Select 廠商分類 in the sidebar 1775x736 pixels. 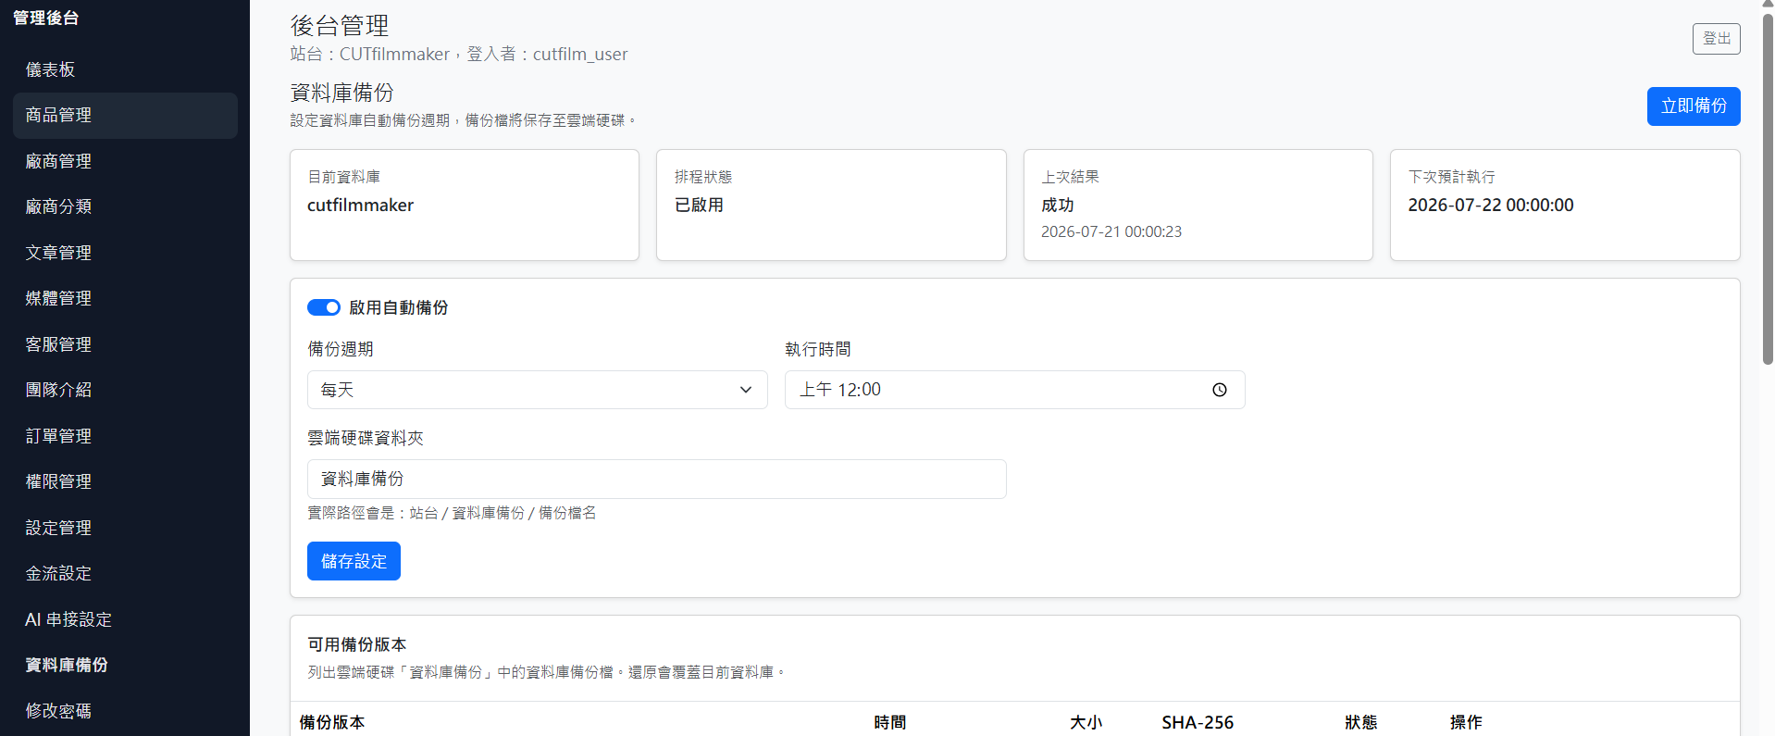(x=125, y=207)
